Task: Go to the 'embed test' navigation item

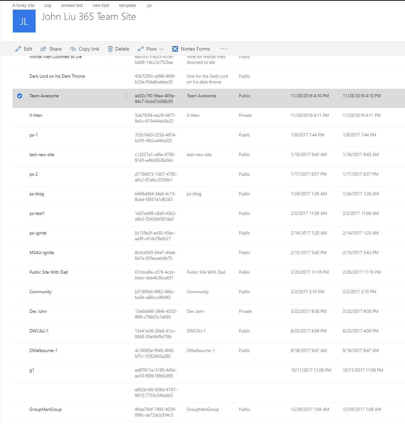Action: (x=72, y=5)
